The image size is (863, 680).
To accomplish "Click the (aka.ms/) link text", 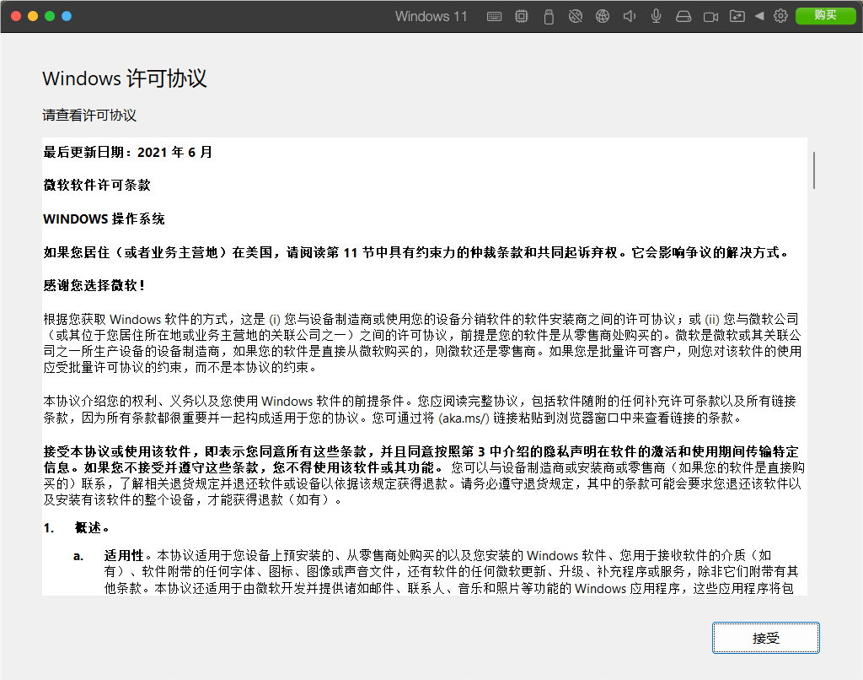I will 462,418.
